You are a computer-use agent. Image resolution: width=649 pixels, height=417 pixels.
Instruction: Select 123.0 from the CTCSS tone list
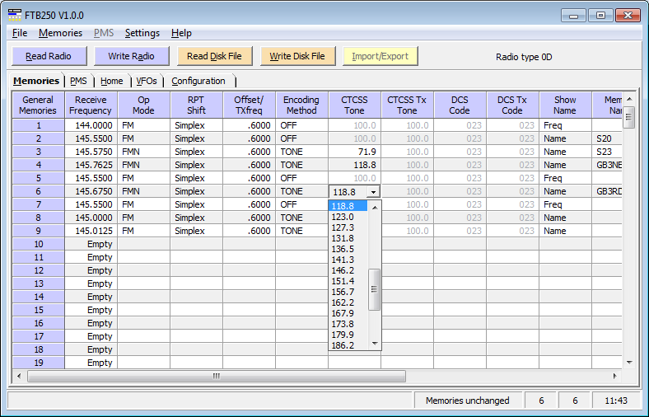coord(342,217)
